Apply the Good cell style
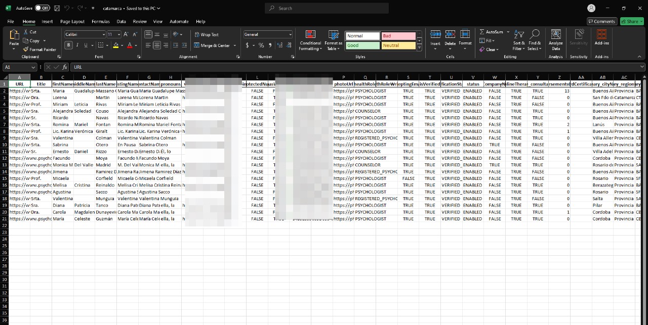The width and height of the screenshot is (648, 325). point(362,45)
